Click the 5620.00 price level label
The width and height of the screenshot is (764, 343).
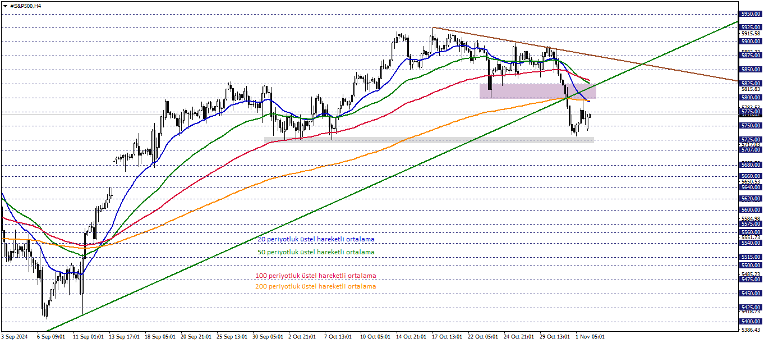pos(751,199)
